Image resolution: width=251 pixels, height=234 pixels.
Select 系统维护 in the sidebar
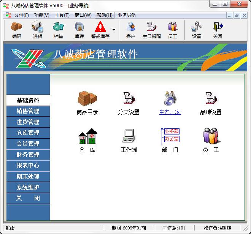click(28, 187)
